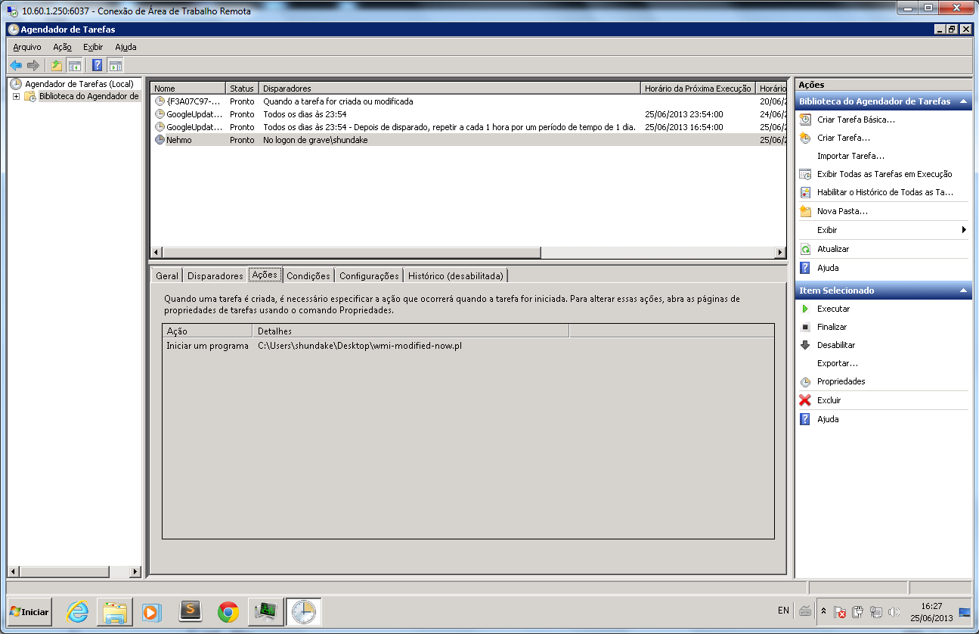Open the Arquivo menu
This screenshot has width=979, height=634.
click(x=27, y=47)
